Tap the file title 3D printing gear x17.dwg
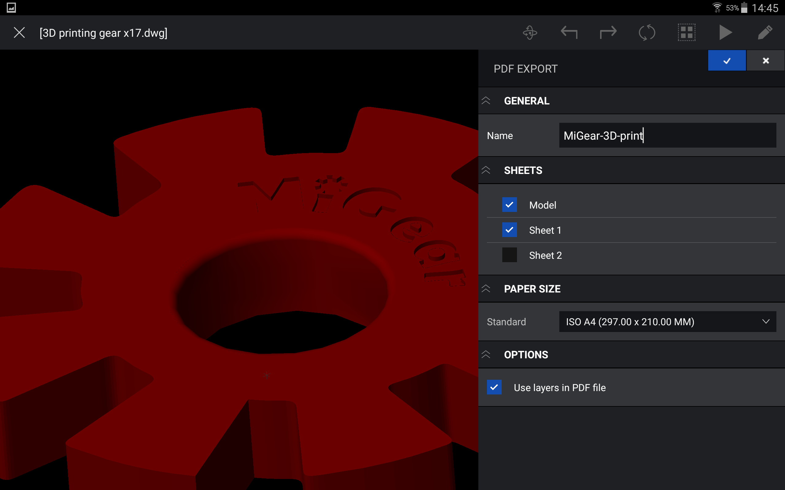 coord(103,33)
